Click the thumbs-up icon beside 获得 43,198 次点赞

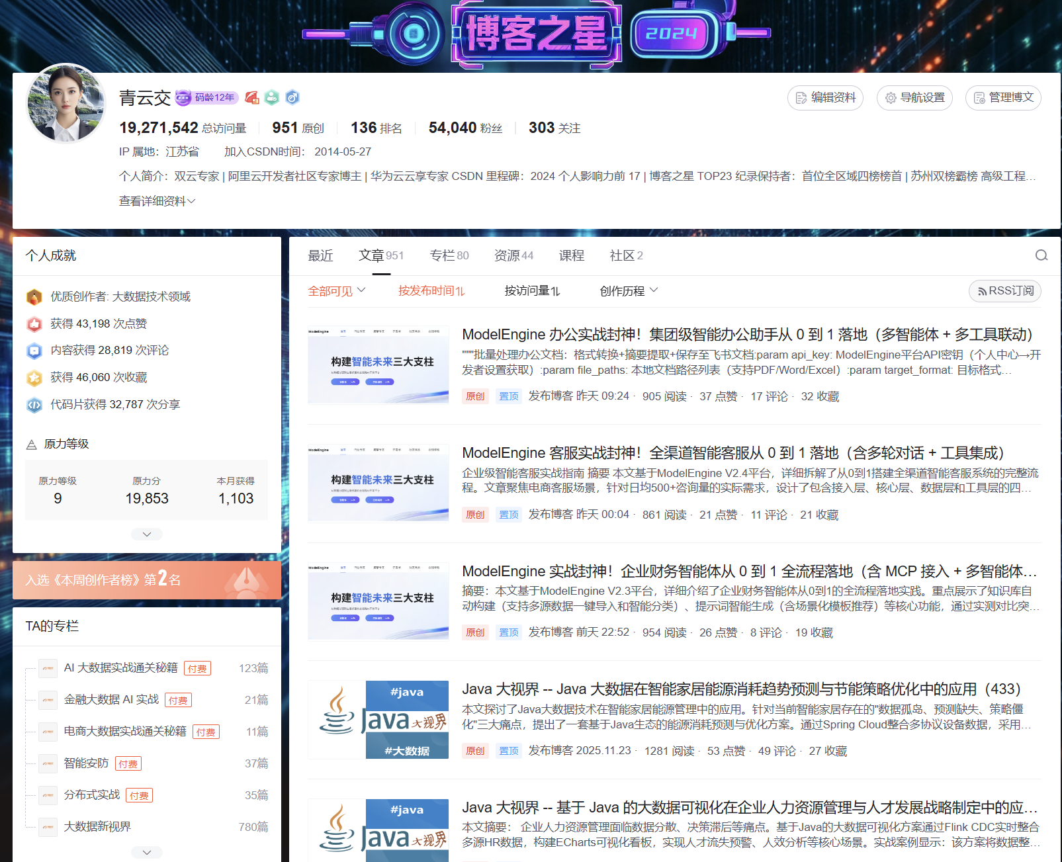[x=34, y=324]
